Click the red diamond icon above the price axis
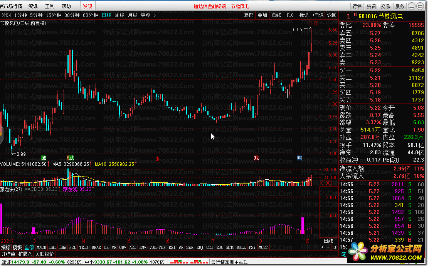 [x=310, y=23]
